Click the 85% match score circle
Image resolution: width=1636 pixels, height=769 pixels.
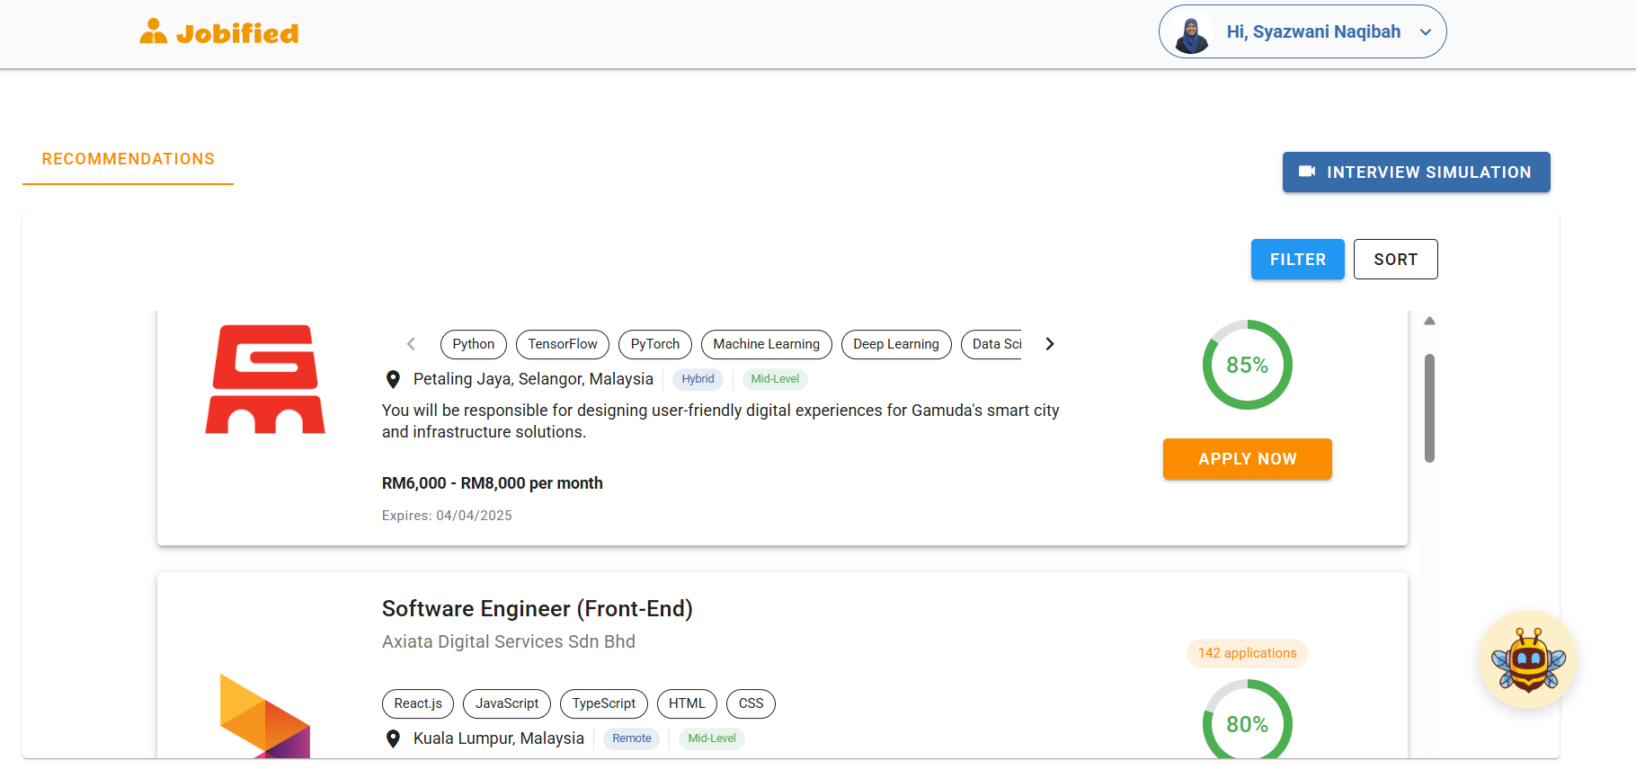point(1247,365)
